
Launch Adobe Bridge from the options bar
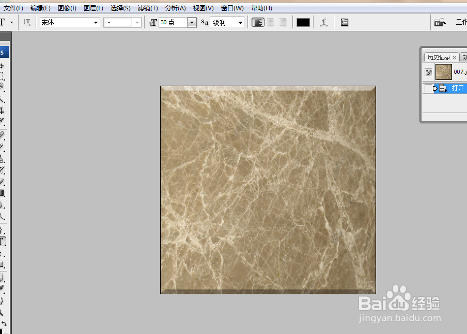(440, 22)
